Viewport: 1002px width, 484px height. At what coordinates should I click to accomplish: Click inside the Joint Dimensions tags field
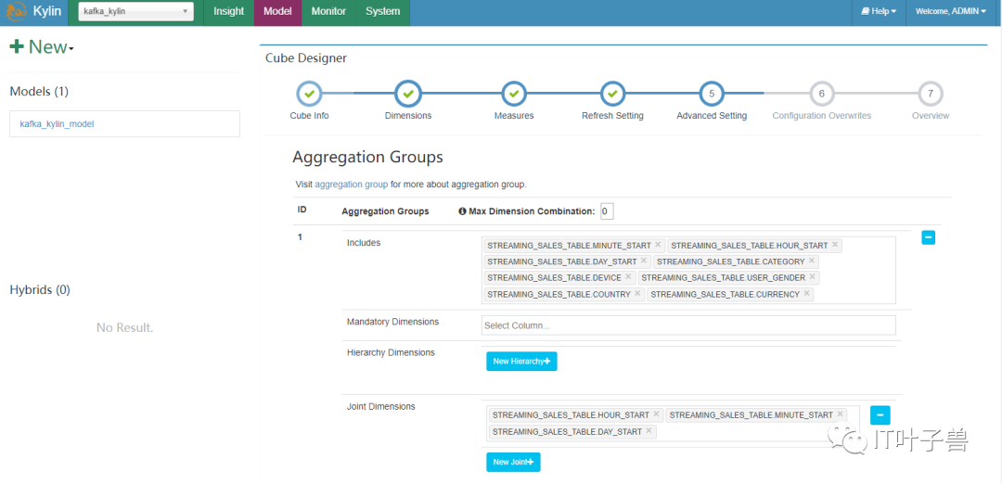[673, 424]
